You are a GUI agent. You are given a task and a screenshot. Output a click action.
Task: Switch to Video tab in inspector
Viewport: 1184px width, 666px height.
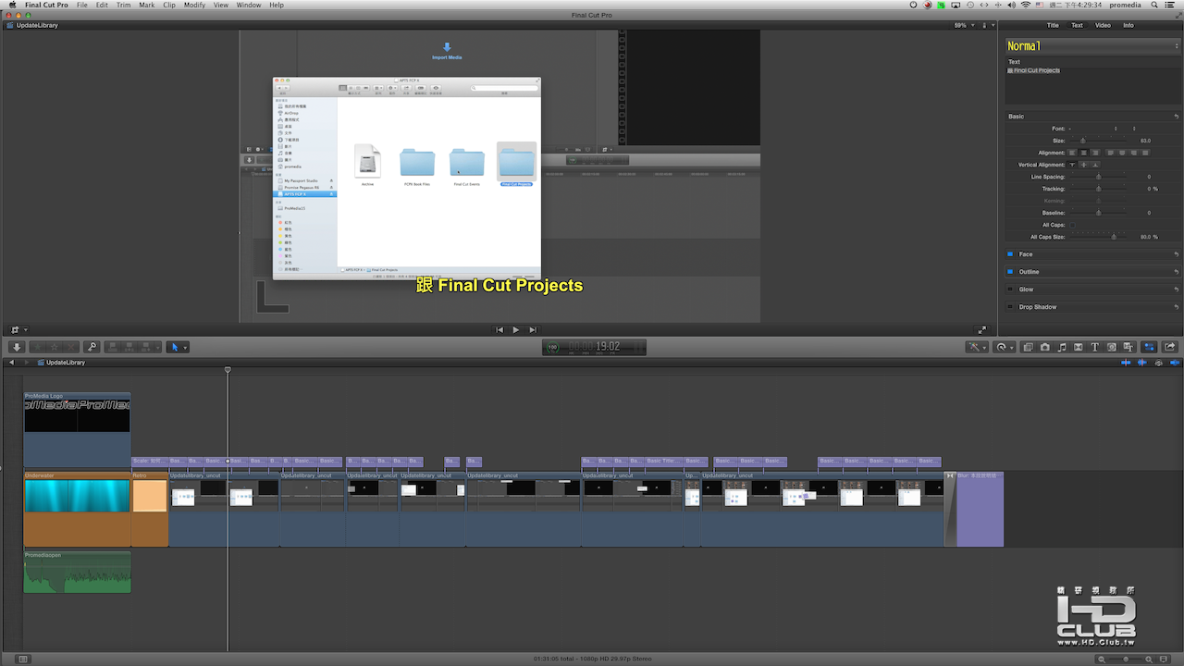point(1103,26)
